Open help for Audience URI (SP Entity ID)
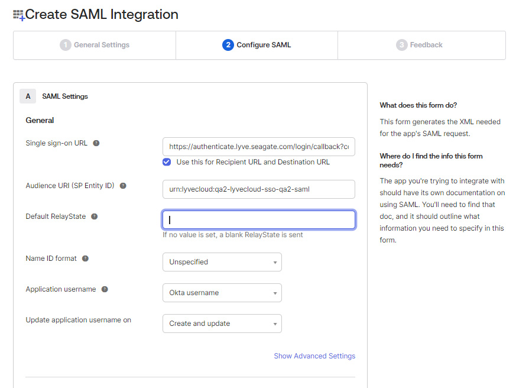Viewport: 529px width, 388px height. point(122,185)
